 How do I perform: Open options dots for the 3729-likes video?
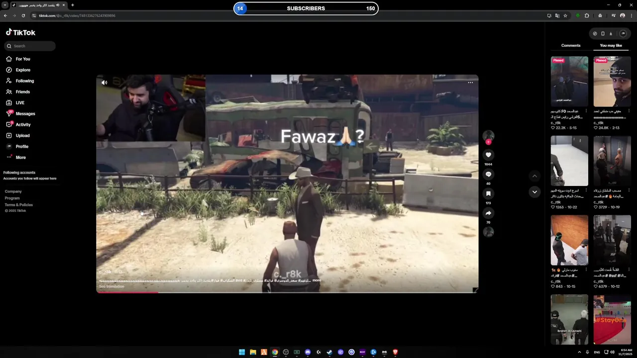click(629, 190)
